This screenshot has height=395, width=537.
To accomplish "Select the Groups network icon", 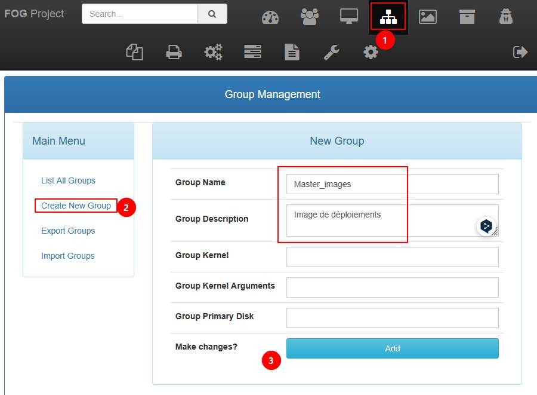I will 388,17.
